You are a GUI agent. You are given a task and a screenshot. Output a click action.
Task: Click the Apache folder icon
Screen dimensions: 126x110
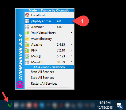[27, 45]
